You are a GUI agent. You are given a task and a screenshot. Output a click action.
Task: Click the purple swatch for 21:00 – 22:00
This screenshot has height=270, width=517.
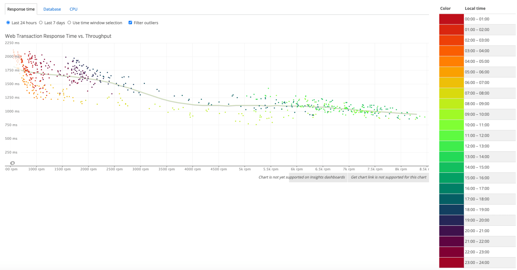click(x=450, y=241)
